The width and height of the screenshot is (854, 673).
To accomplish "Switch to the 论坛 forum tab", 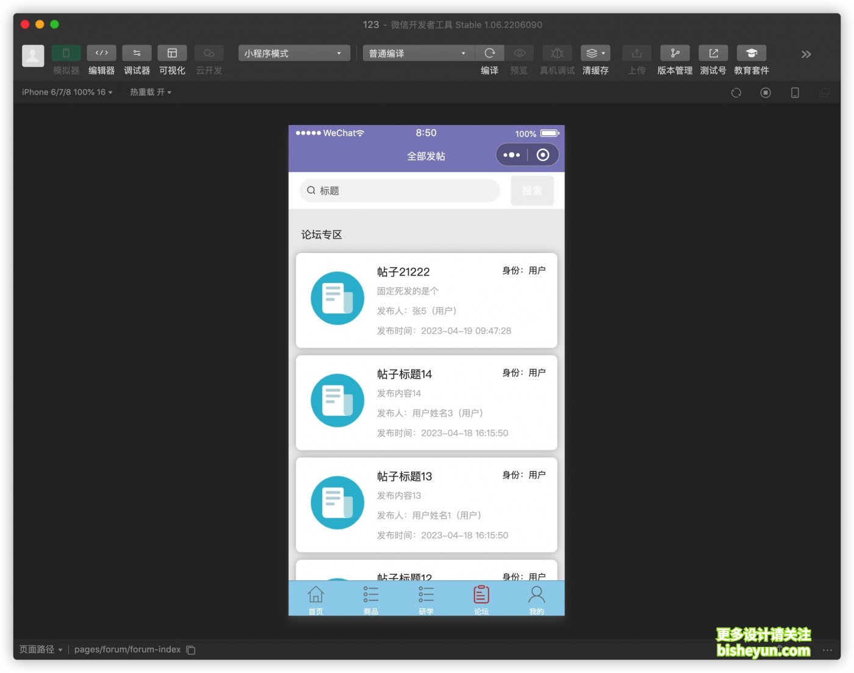I will tap(481, 600).
